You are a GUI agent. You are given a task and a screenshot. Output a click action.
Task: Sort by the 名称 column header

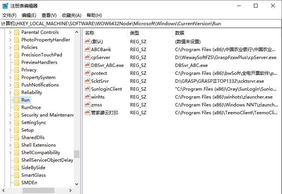click(105, 33)
